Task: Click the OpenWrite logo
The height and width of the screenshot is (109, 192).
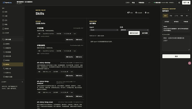Action: pyautogui.click(x=7, y=3)
